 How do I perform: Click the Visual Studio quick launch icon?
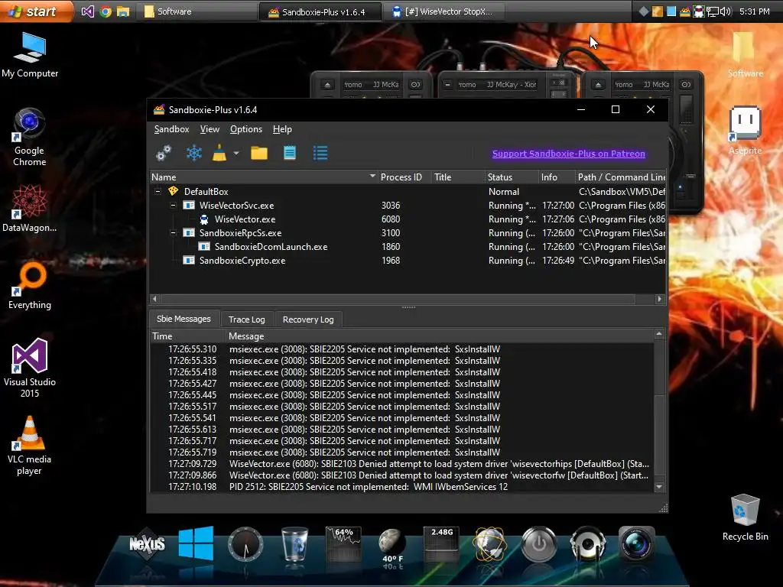coord(87,11)
